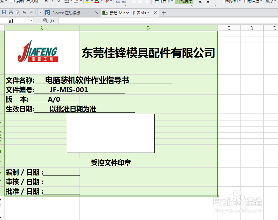Select column C header
Image resolution: width=278 pixels, height=220 pixels.
229,28
